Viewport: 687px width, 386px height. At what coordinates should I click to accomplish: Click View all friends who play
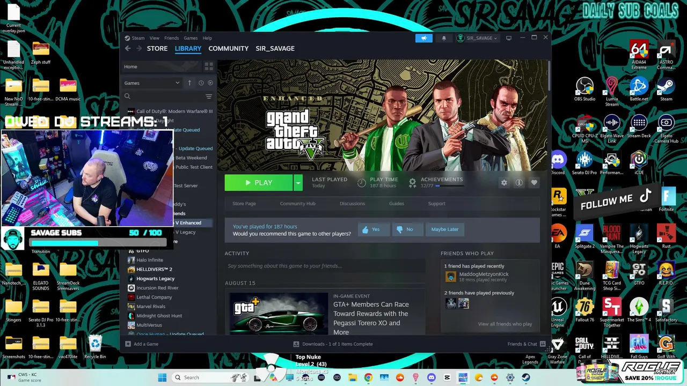click(505, 324)
